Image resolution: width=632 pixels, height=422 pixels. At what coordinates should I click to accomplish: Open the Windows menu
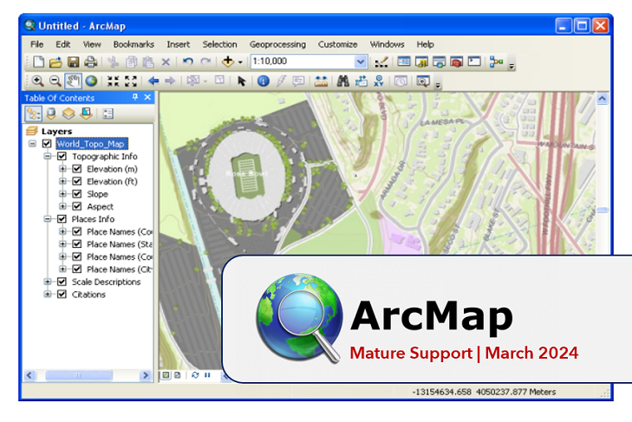[x=387, y=44]
